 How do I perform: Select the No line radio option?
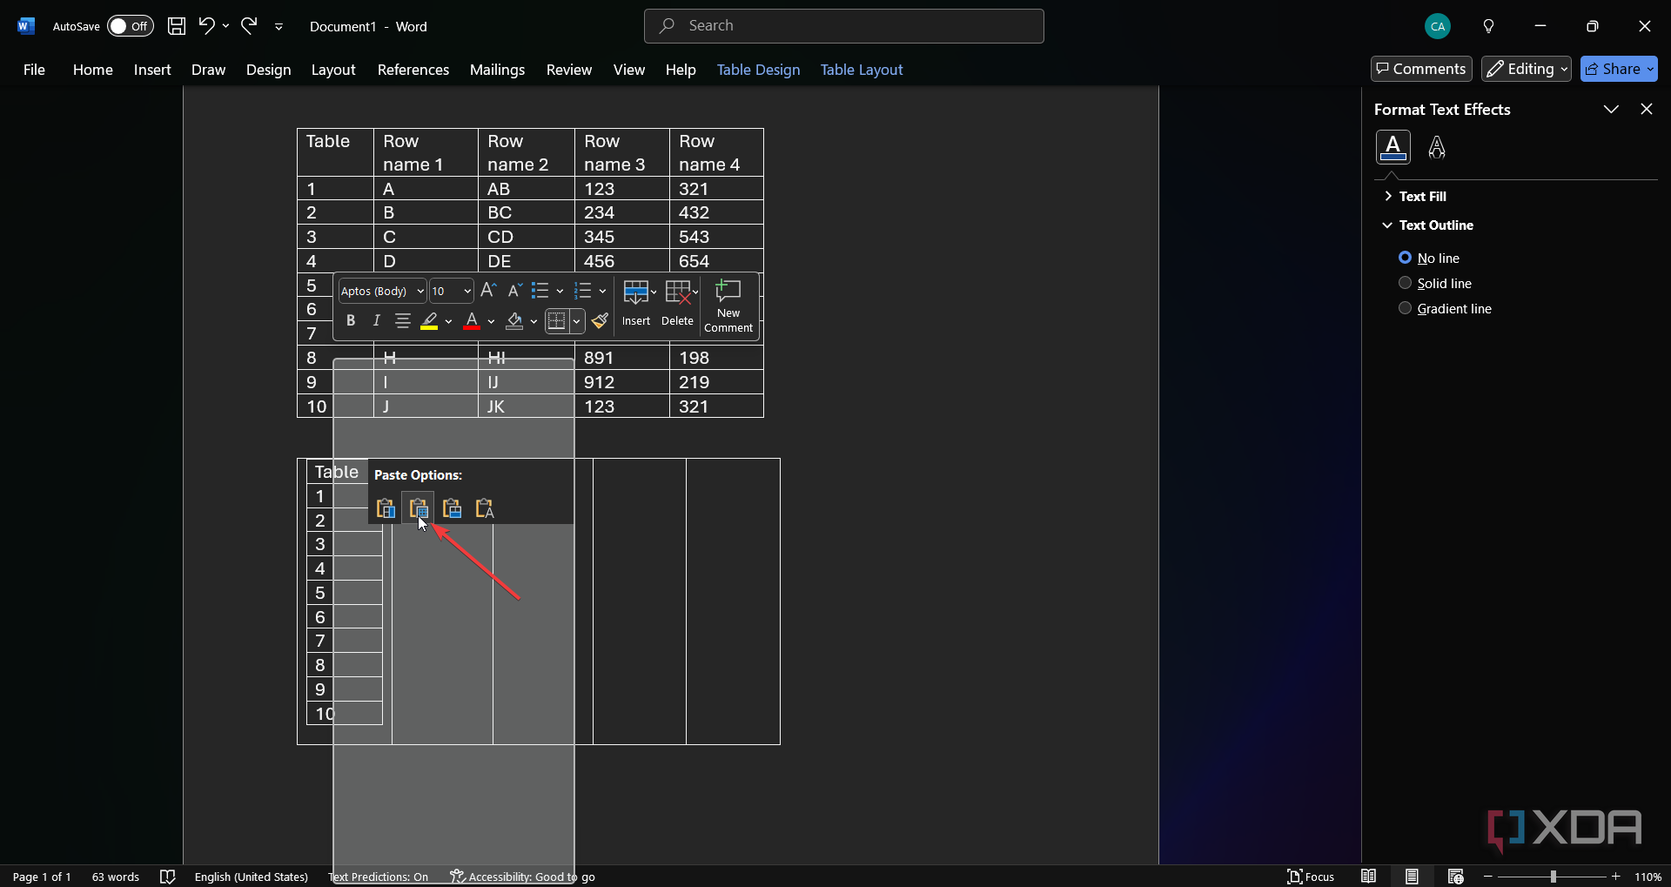1405,258
